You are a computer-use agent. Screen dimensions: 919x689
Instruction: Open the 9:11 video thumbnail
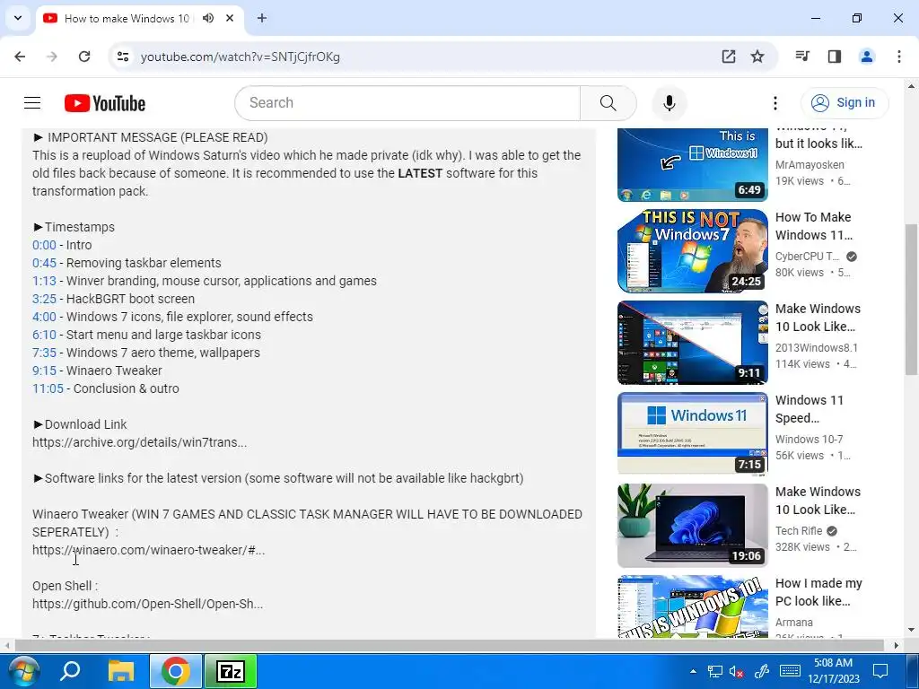pos(692,342)
